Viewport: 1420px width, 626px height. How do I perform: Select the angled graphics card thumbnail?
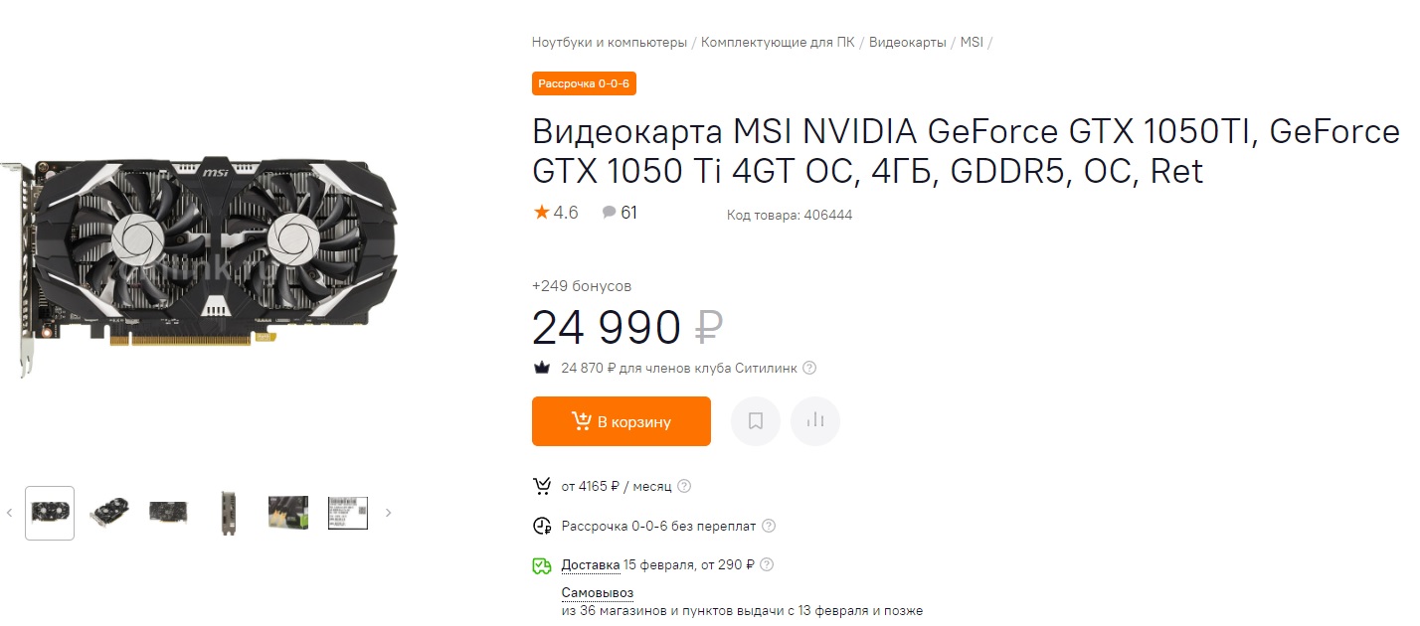point(109,513)
